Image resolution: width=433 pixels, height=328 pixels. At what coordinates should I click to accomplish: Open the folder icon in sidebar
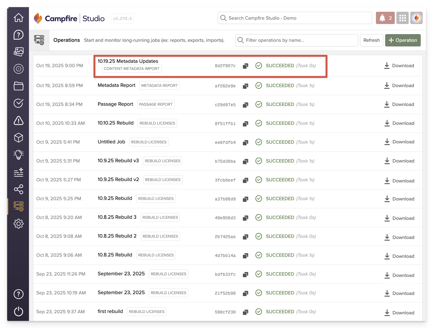click(18, 86)
